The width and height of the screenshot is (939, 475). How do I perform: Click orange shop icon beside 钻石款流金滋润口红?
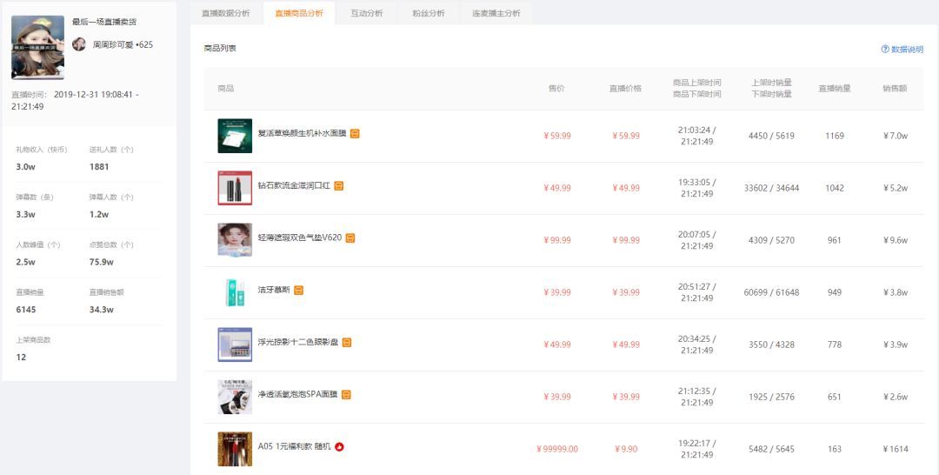tap(339, 185)
